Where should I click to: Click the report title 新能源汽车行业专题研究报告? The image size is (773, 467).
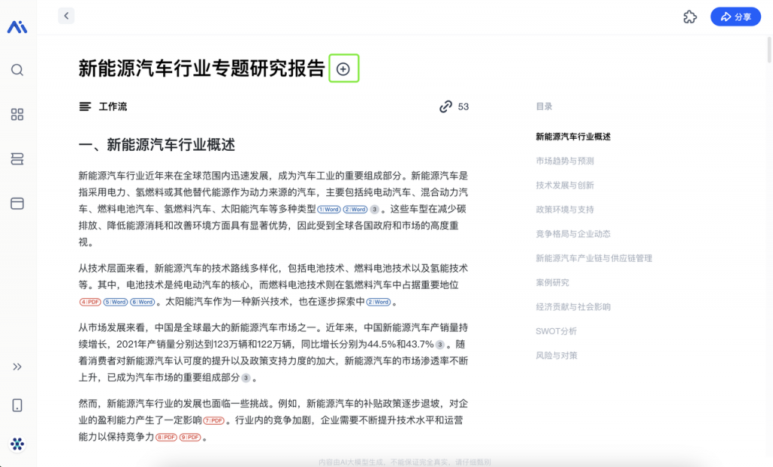(202, 69)
